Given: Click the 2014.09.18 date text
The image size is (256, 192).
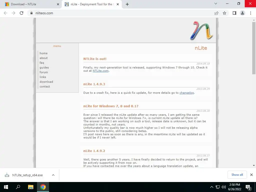Looking at the screenshot, I should click(203, 64).
